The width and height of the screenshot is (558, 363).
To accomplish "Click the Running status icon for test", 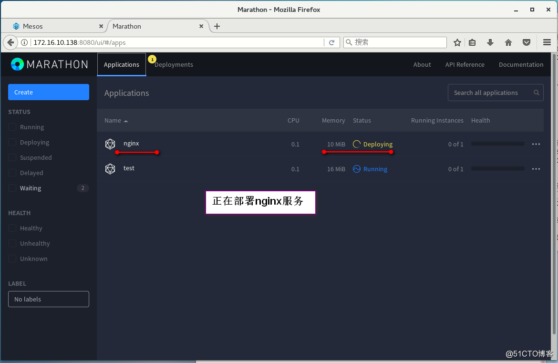I will click(357, 169).
